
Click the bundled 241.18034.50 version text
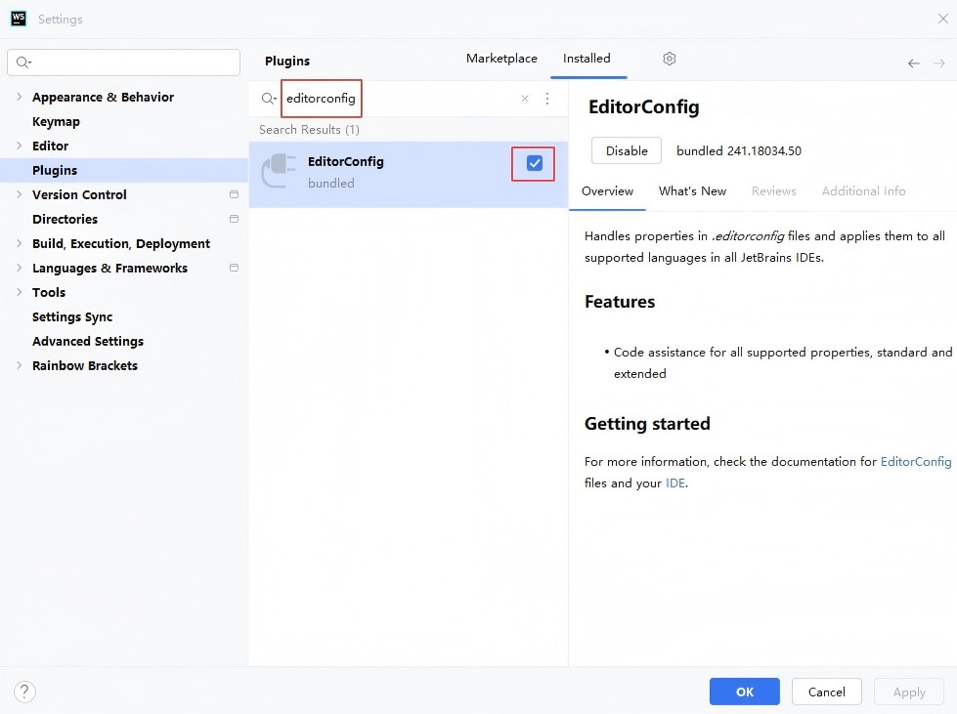tap(738, 150)
